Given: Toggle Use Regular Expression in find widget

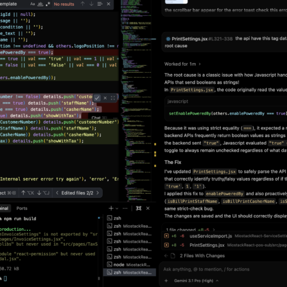Looking at the screenshot, I should [48, 4].
